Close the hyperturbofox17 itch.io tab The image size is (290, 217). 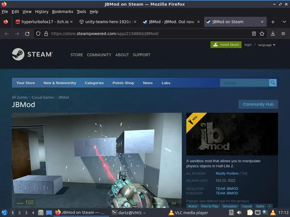click(71, 22)
